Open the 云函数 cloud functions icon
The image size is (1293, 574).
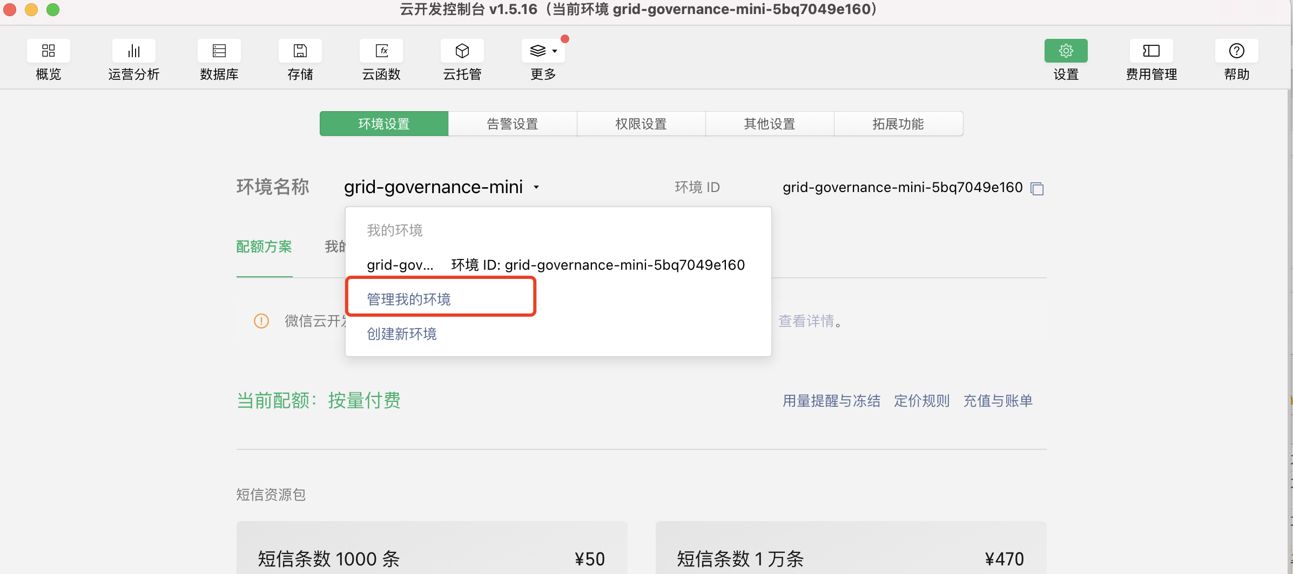pos(381,51)
